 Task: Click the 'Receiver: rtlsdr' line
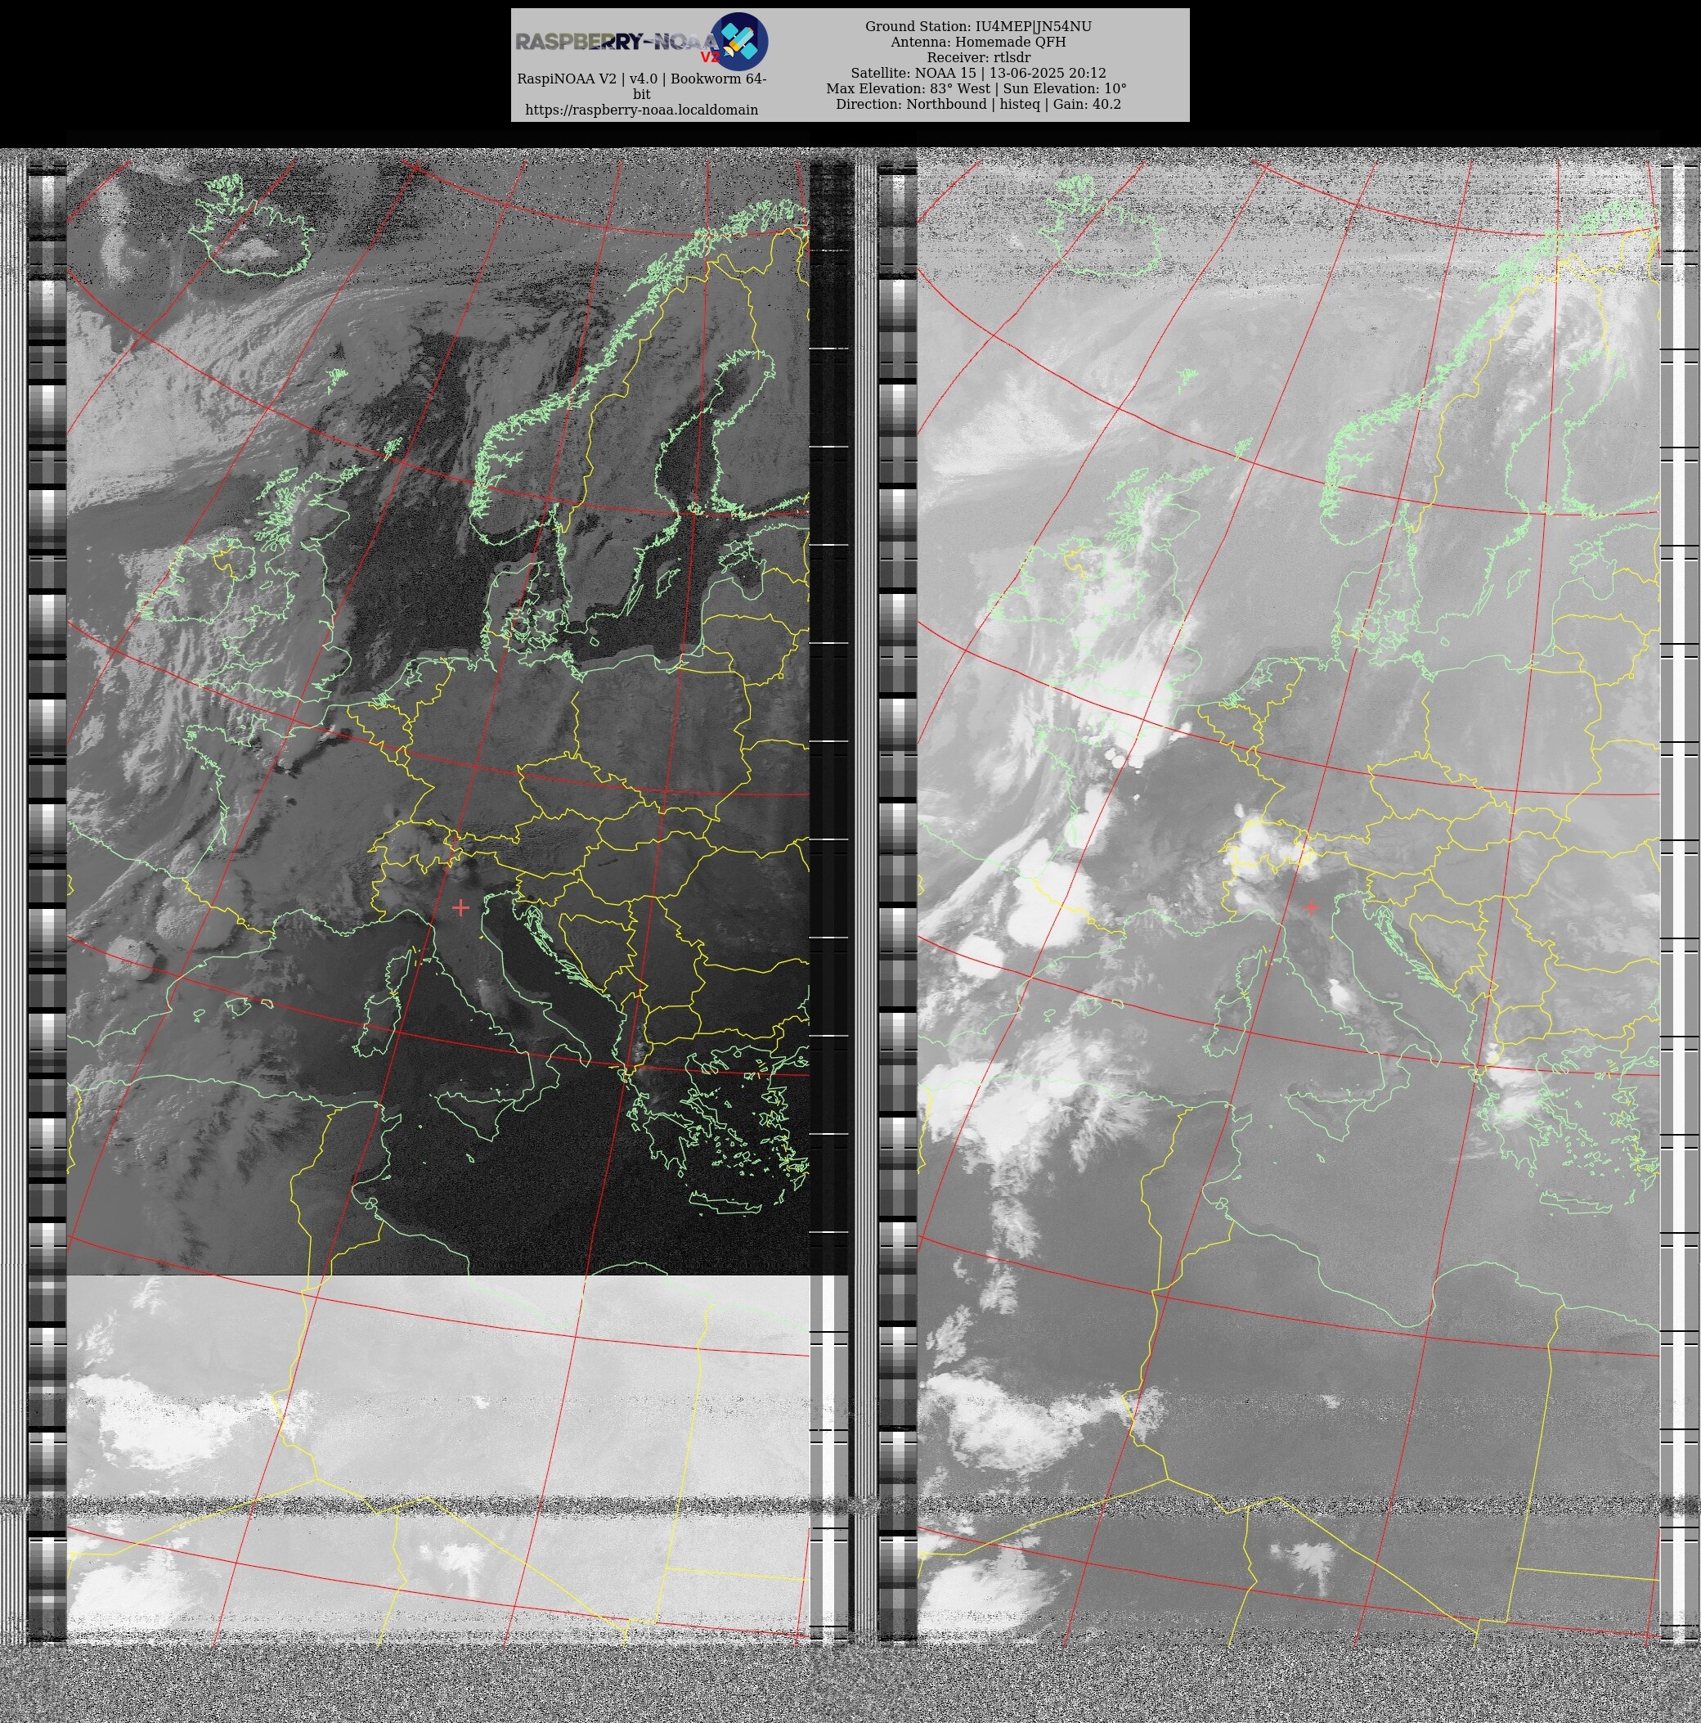pyautogui.click(x=978, y=58)
